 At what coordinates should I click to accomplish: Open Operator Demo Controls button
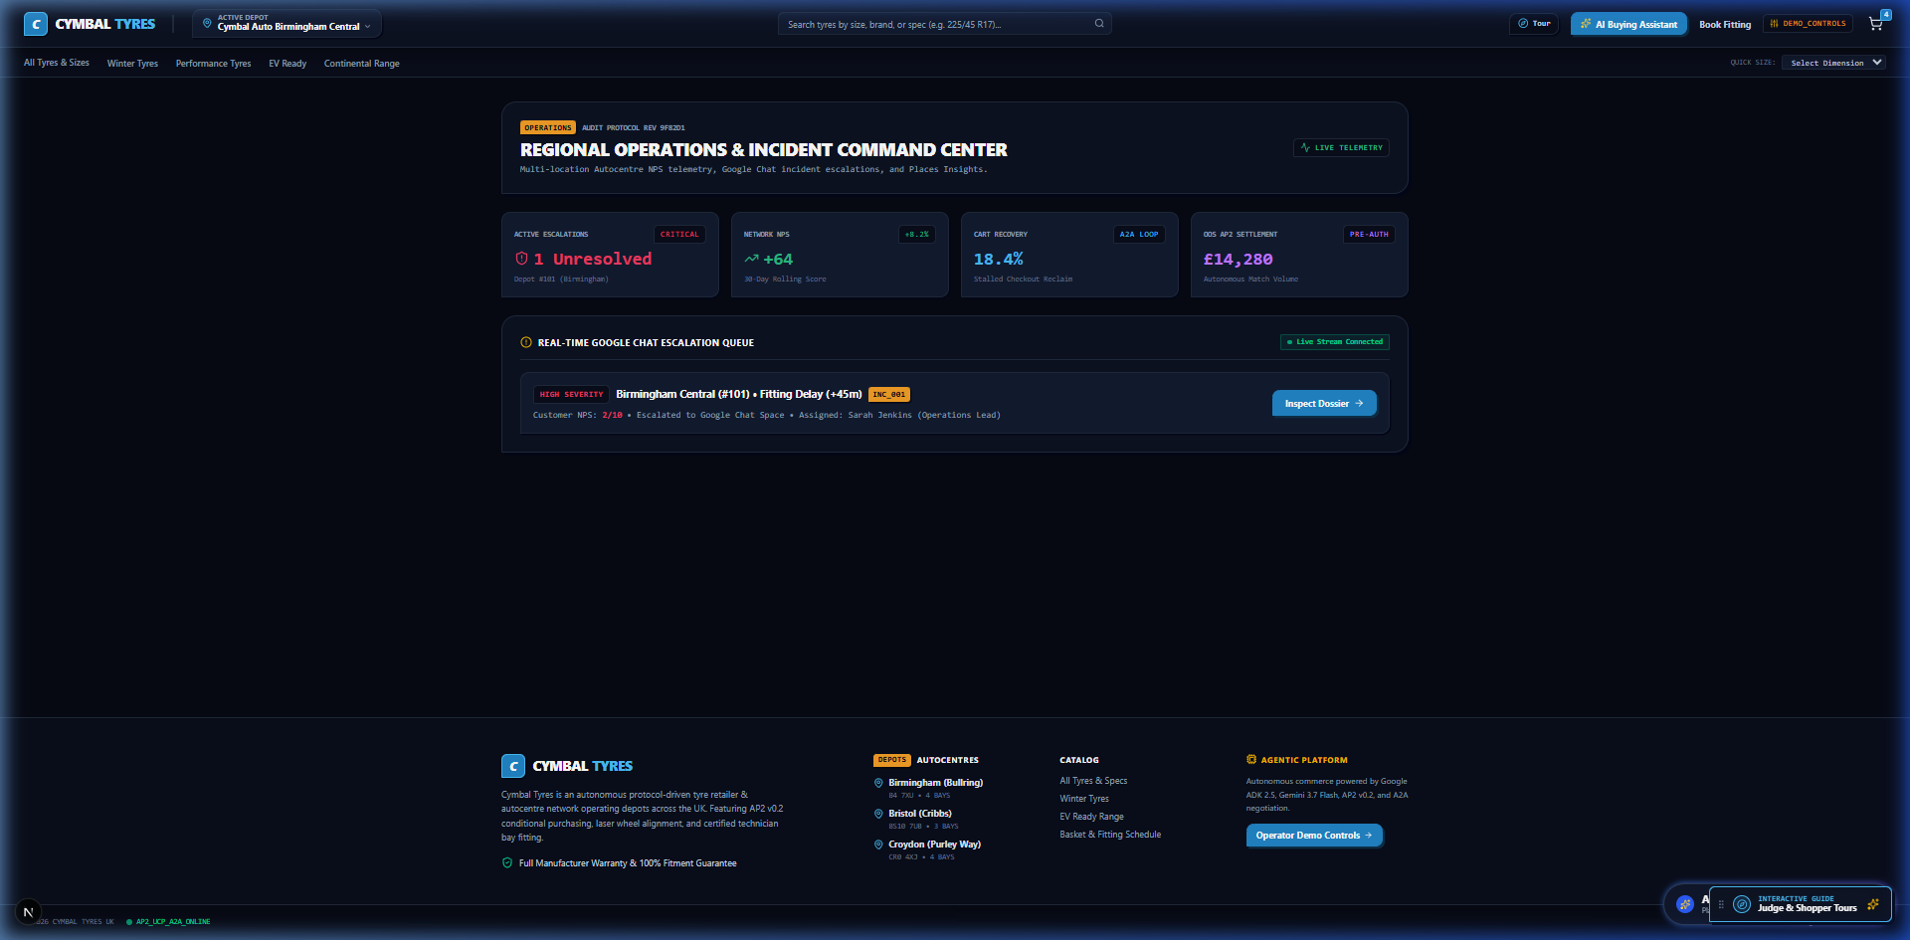[x=1314, y=836]
